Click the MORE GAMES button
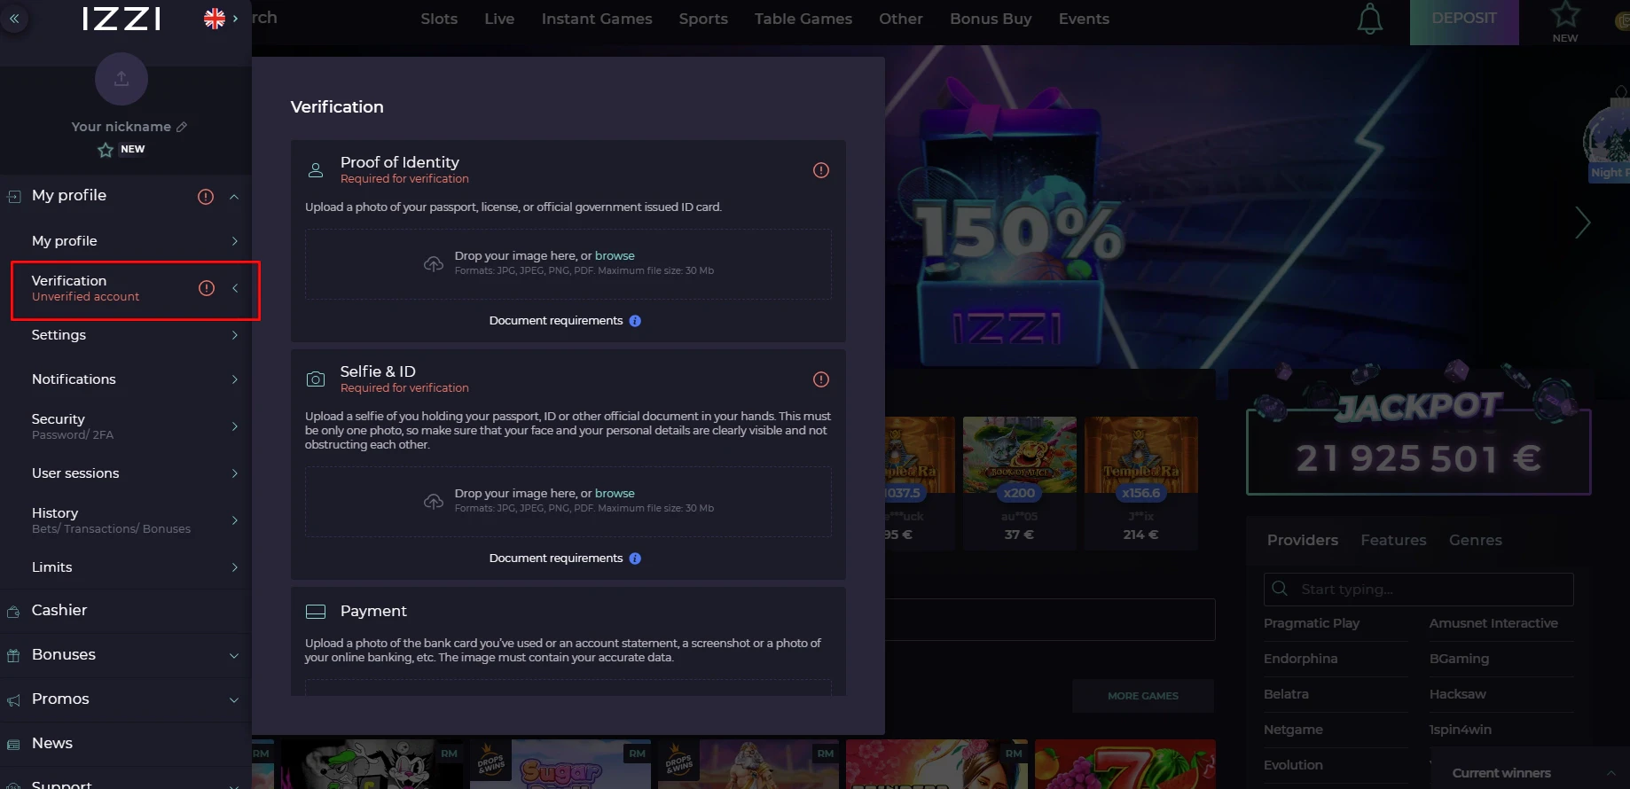 [1143, 696]
